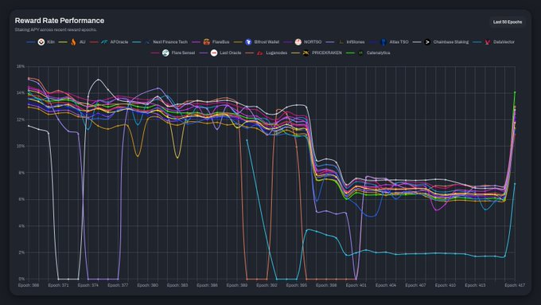
Task: Click Kiln's blue line color swatch
Action: point(31,42)
